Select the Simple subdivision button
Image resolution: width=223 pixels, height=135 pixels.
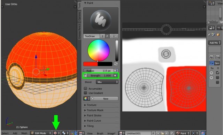tap(217, 63)
